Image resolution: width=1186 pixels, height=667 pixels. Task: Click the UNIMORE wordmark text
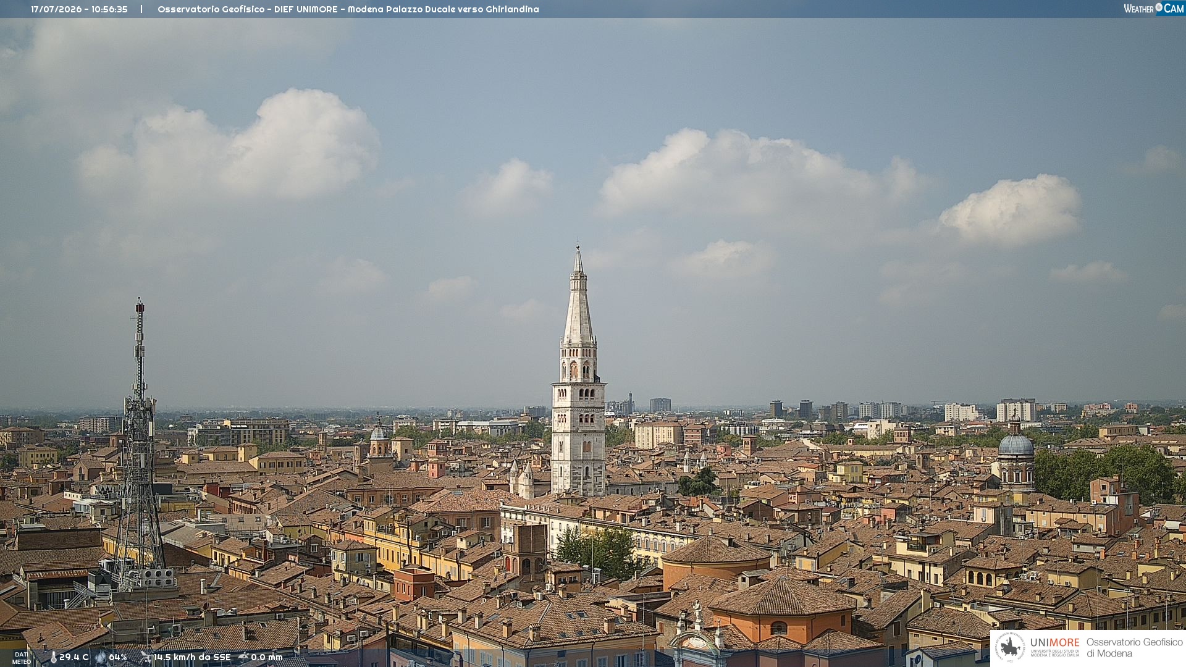(x=1054, y=643)
